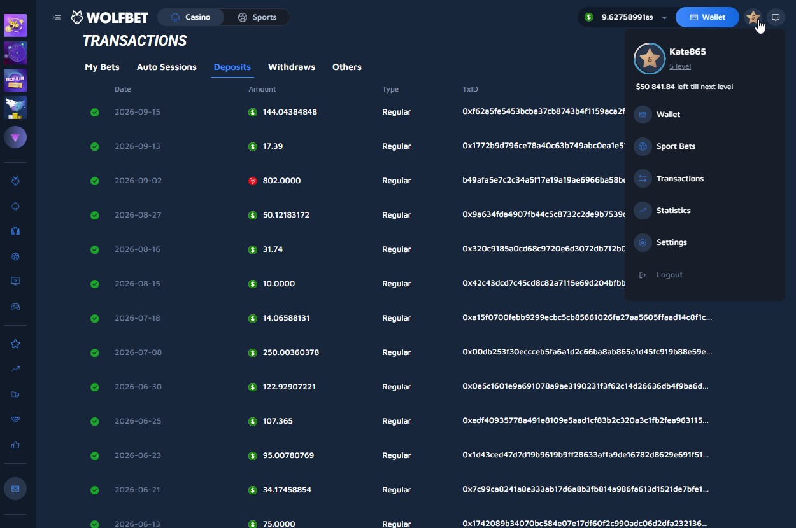This screenshot has height=528, width=796.
Task: Switch to the Casino toggle
Action: [x=191, y=17]
